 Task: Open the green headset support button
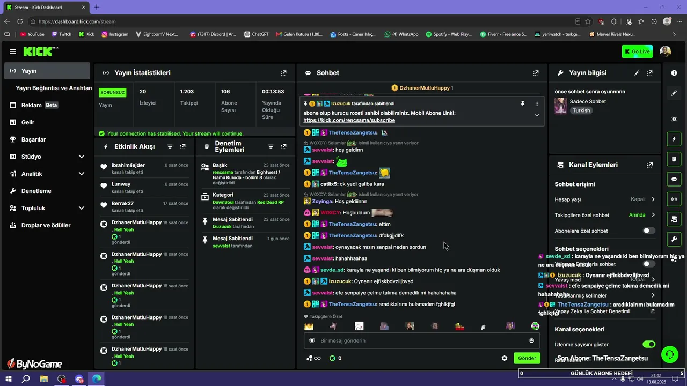(669, 354)
